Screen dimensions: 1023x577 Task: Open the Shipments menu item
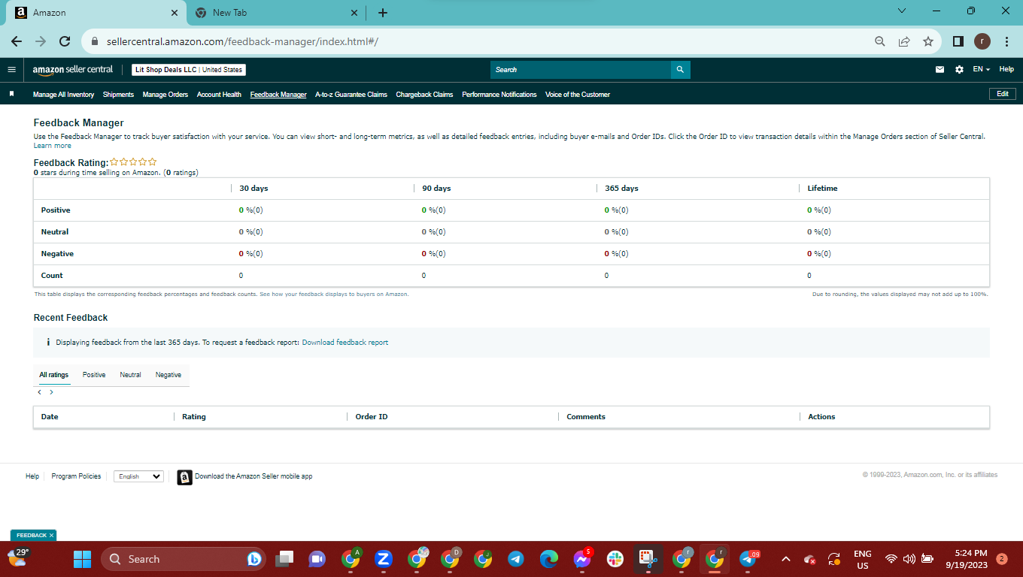click(x=118, y=95)
